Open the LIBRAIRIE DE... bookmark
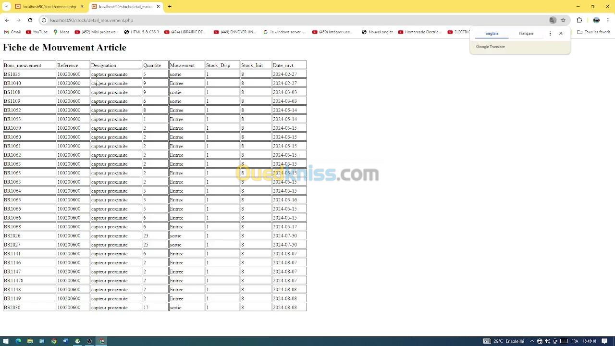The height and width of the screenshot is (346, 615). 185,32
